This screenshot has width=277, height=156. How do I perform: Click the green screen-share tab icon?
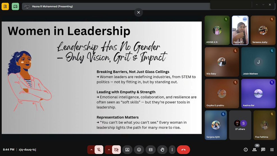coord(15,6)
